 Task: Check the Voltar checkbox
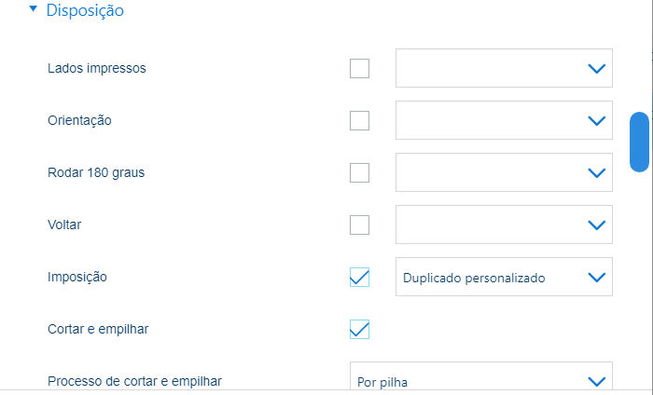359,225
